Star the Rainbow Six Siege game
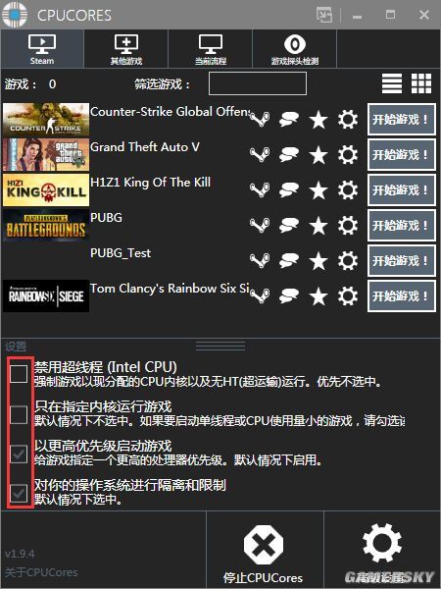The image size is (441, 589). pyautogui.click(x=318, y=296)
